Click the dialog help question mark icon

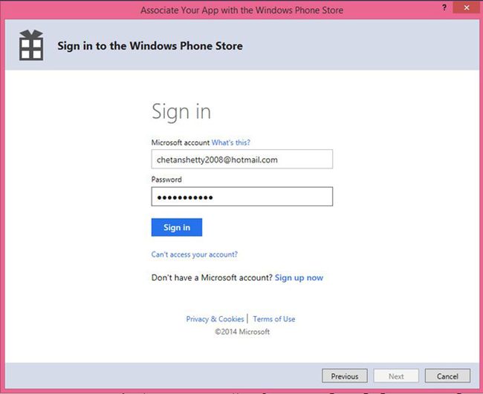point(444,7)
